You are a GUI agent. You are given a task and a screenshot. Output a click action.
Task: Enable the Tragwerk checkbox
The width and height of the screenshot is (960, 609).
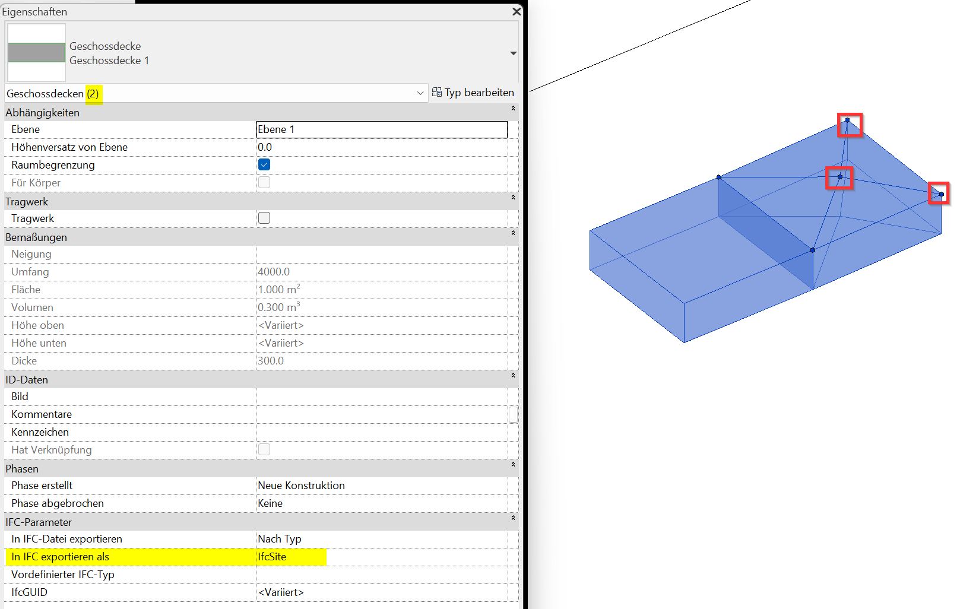click(x=264, y=218)
